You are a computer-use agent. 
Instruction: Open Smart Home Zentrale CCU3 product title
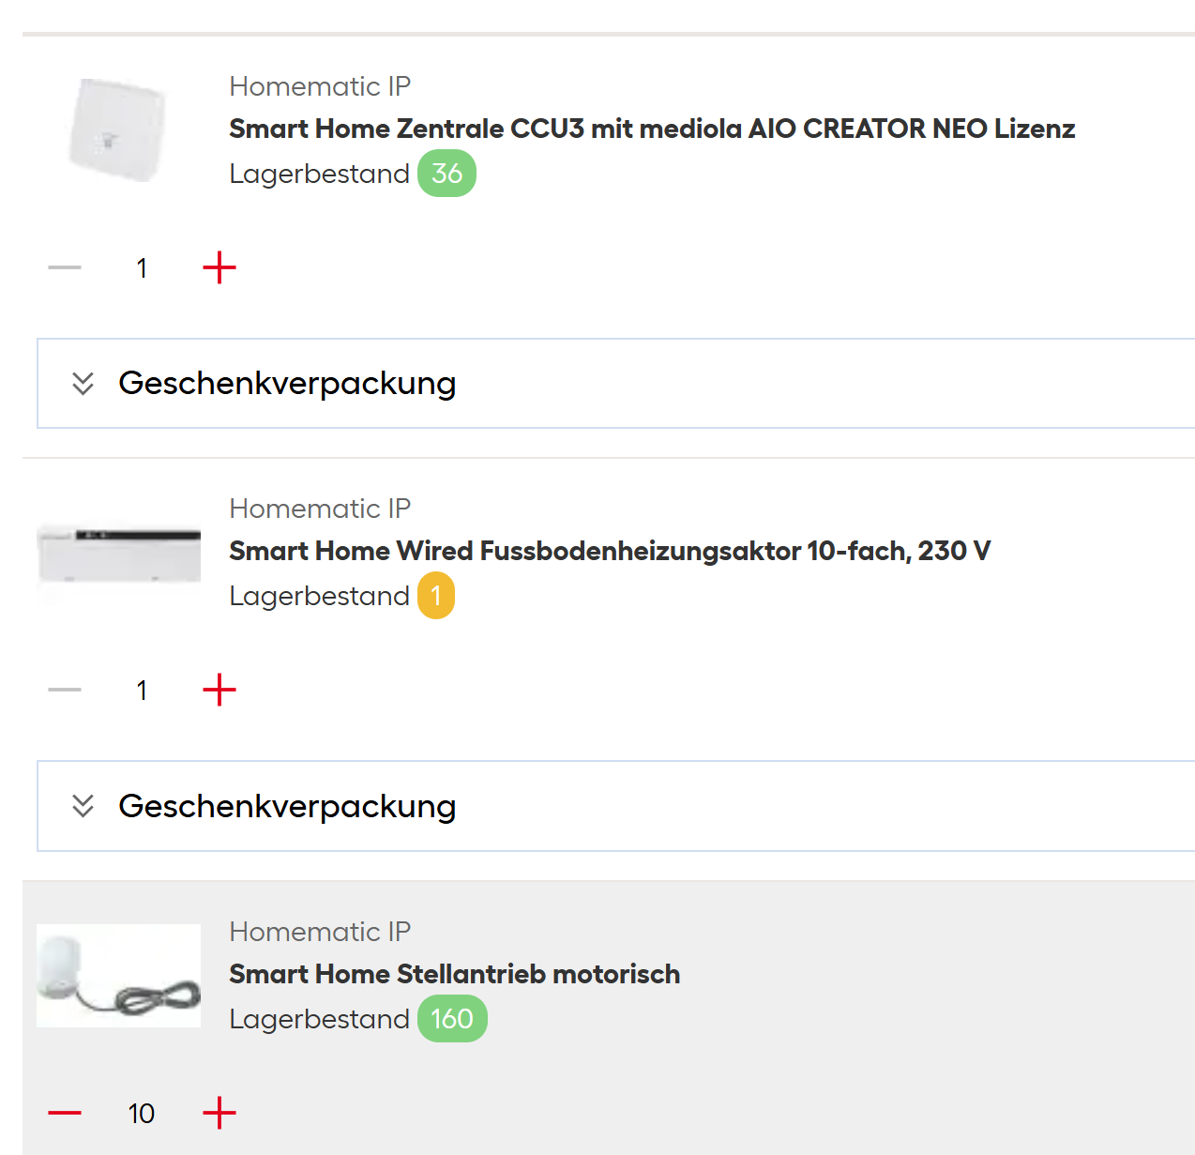click(652, 129)
